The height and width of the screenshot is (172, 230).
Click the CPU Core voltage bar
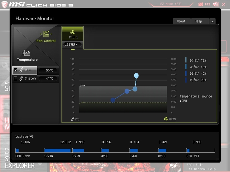pyautogui.click(x=17, y=151)
